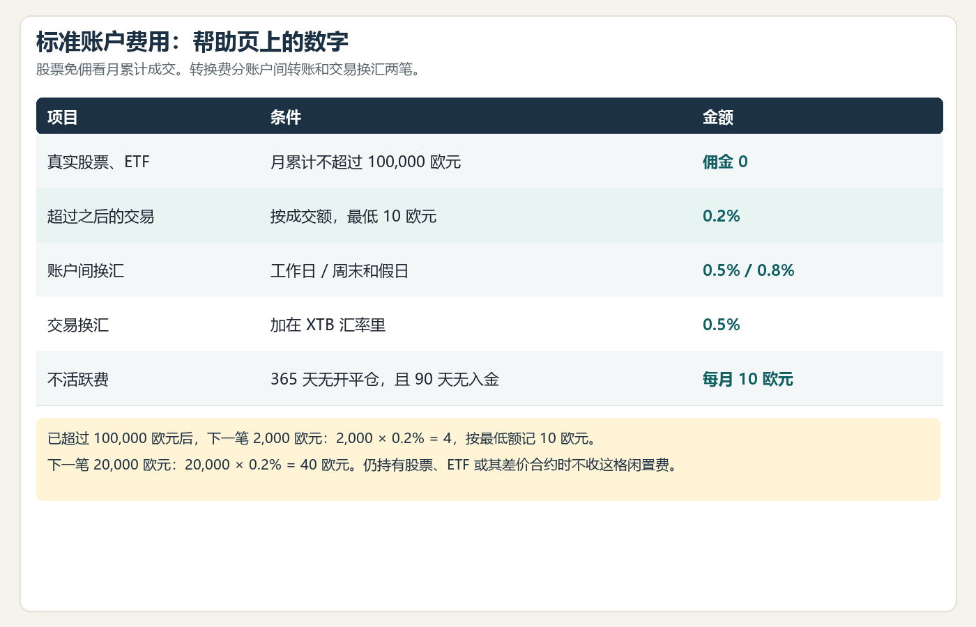The image size is (976, 627).
Task: Click the 0.5% / 0.8% value
Action: point(749,270)
